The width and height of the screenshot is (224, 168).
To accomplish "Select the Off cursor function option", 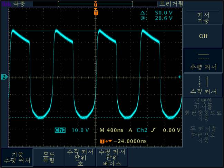I will coord(203,36).
